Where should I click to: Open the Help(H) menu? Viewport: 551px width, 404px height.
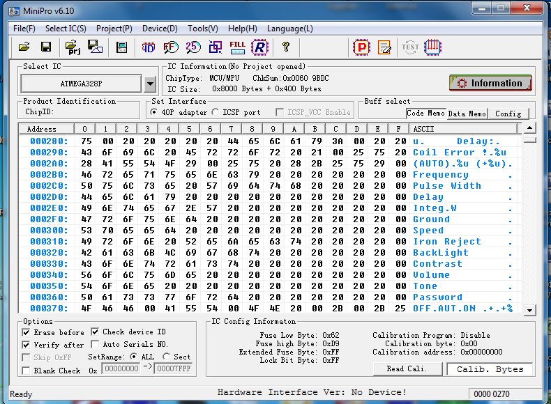click(x=243, y=29)
